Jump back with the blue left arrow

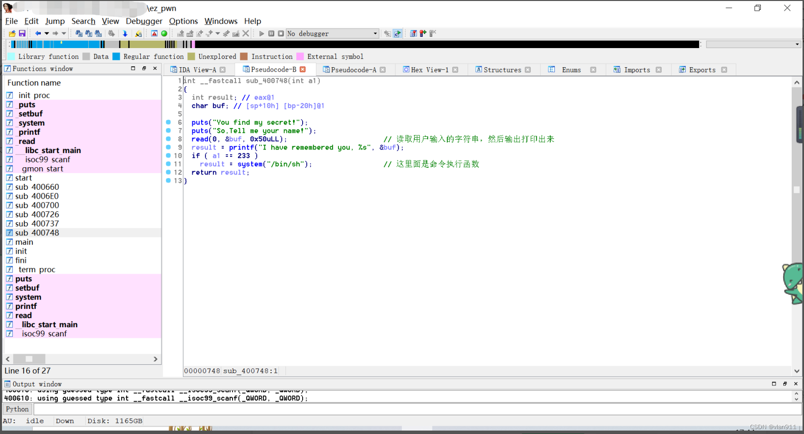click(x=38, y=33)
